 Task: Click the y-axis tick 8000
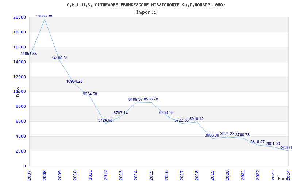[20, 107]
